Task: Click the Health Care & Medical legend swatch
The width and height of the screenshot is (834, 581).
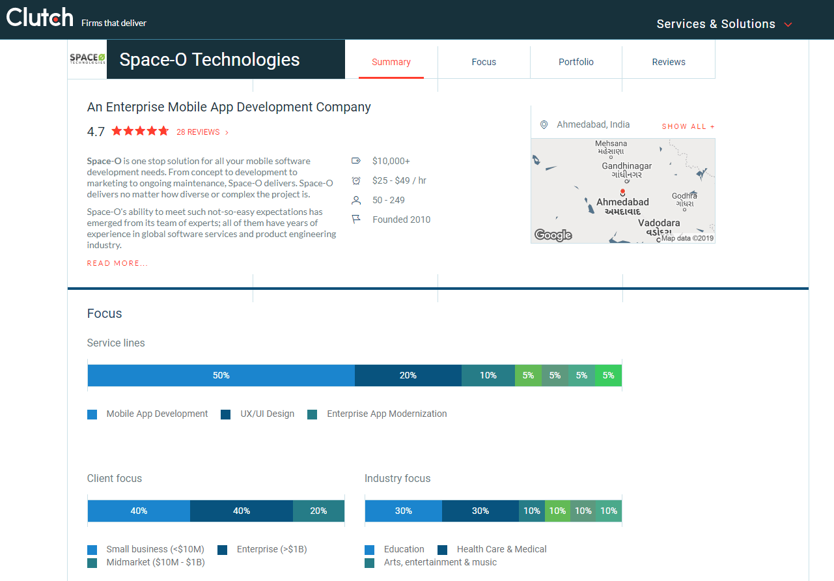Action: (x=443, y=550)
